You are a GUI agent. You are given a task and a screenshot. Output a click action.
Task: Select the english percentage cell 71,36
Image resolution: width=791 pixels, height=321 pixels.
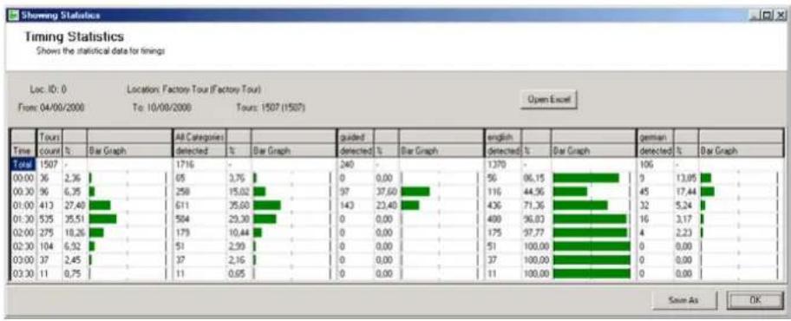(536, 206)
